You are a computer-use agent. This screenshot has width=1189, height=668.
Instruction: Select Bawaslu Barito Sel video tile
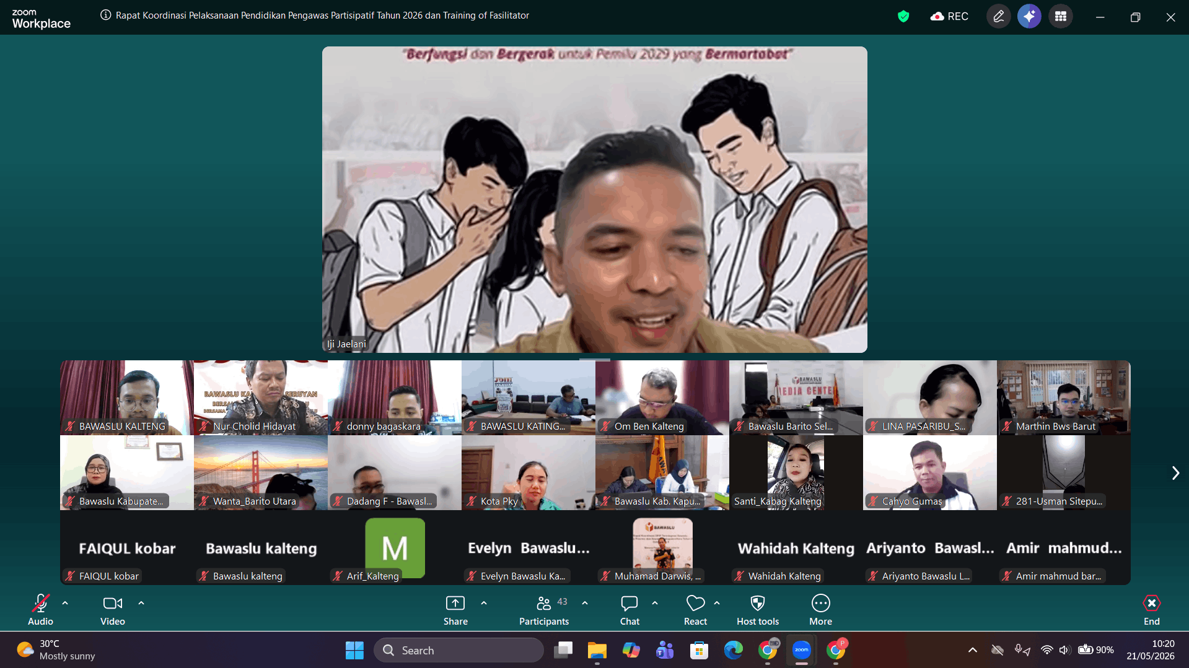pos(796,397)
